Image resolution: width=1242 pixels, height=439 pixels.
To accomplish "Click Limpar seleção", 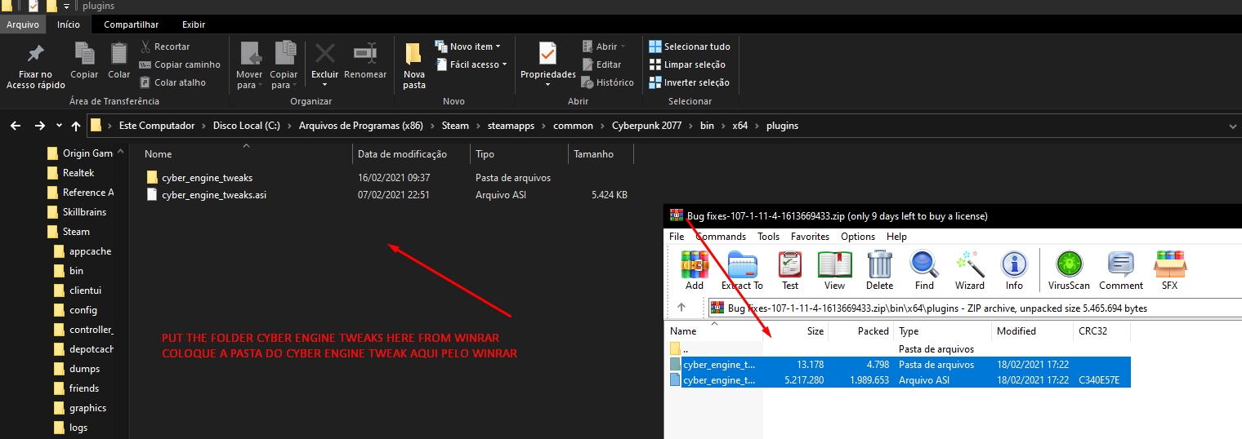I will [x=687, y=64].
